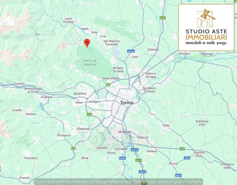Click the Studio Aste Immobiliari logo

tap(206, 27)
